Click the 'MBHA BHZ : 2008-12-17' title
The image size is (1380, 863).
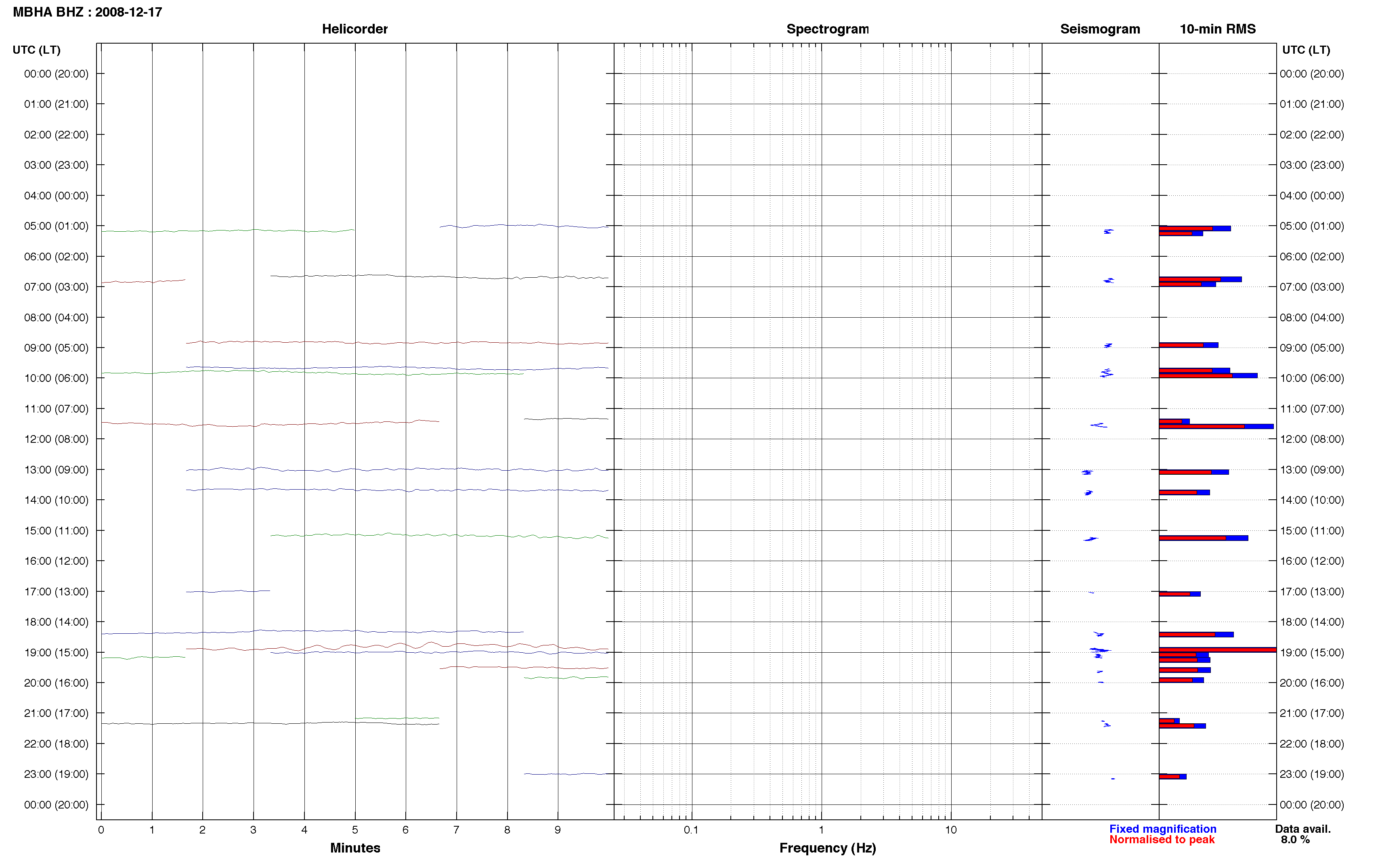pos(87,12)
